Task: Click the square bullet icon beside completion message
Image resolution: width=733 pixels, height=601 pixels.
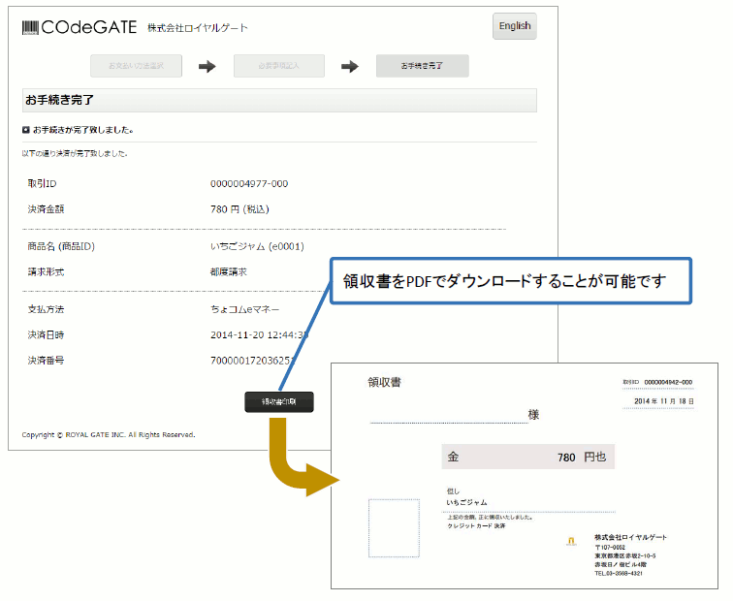Action: tap(26, 129)
